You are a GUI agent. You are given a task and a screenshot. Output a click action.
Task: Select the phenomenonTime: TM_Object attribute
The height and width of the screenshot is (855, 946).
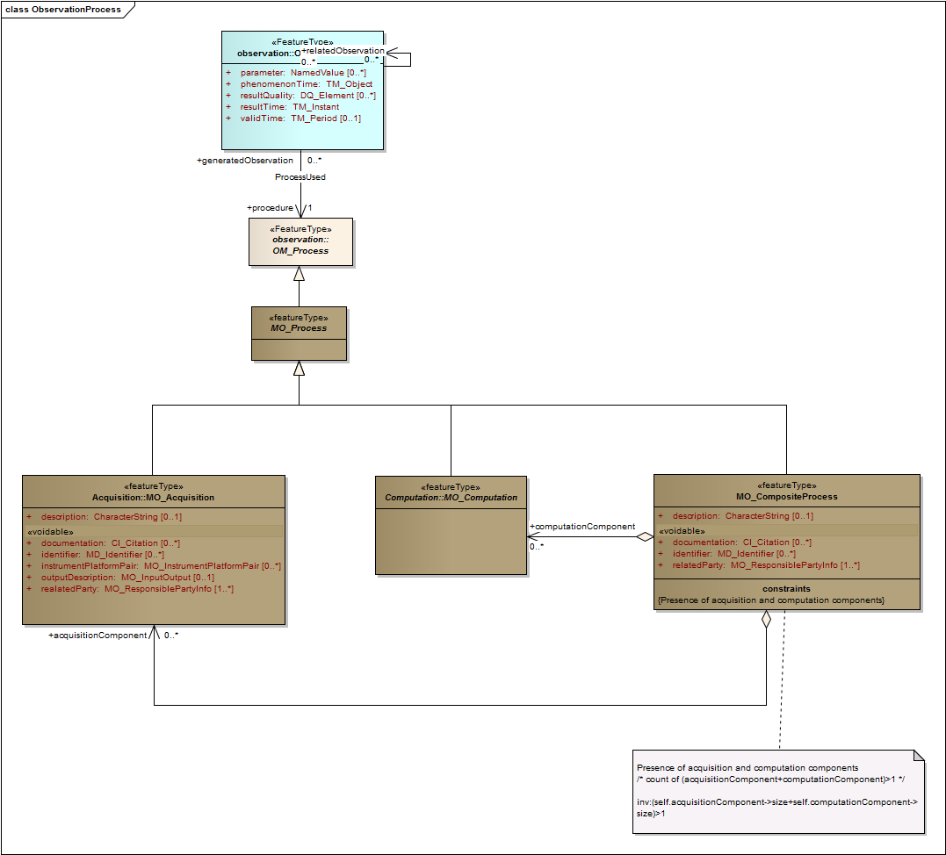[306, 84]
